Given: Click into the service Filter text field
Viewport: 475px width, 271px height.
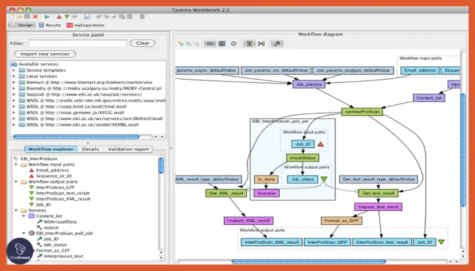Looking at the screenshot, I should click(77, 43).
